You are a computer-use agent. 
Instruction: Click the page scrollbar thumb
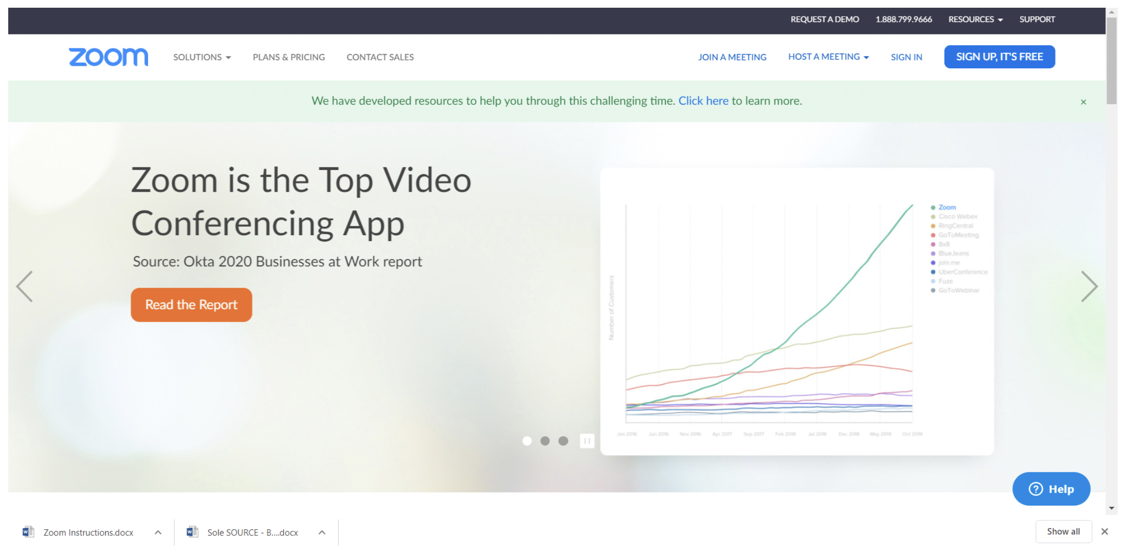click(x=1112, y=61)
